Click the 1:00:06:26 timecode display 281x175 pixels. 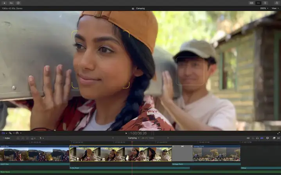click(x=138, y=133)
